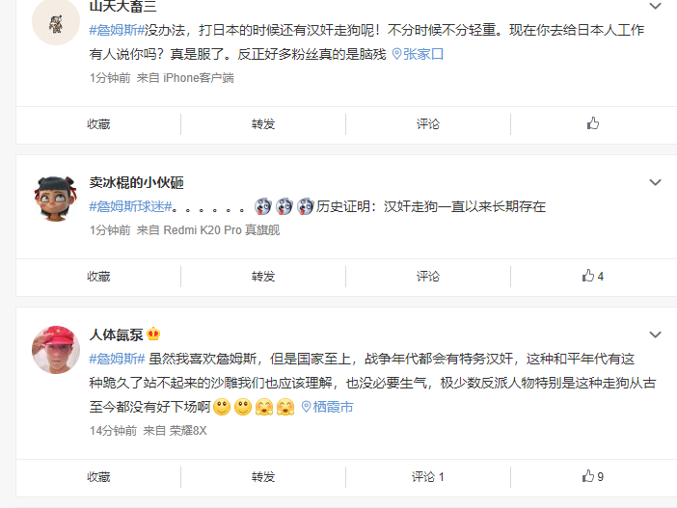The image size is (677, 508).
Task: Open 张家口 location pin link
Action: (x=418, y=54)
